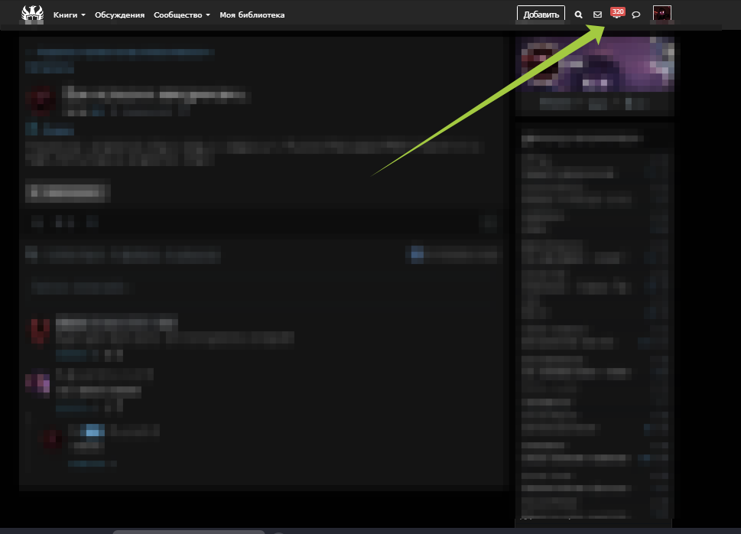Open the purple banner image in sidebar
741x534 pixels.
tap(595, 63)
